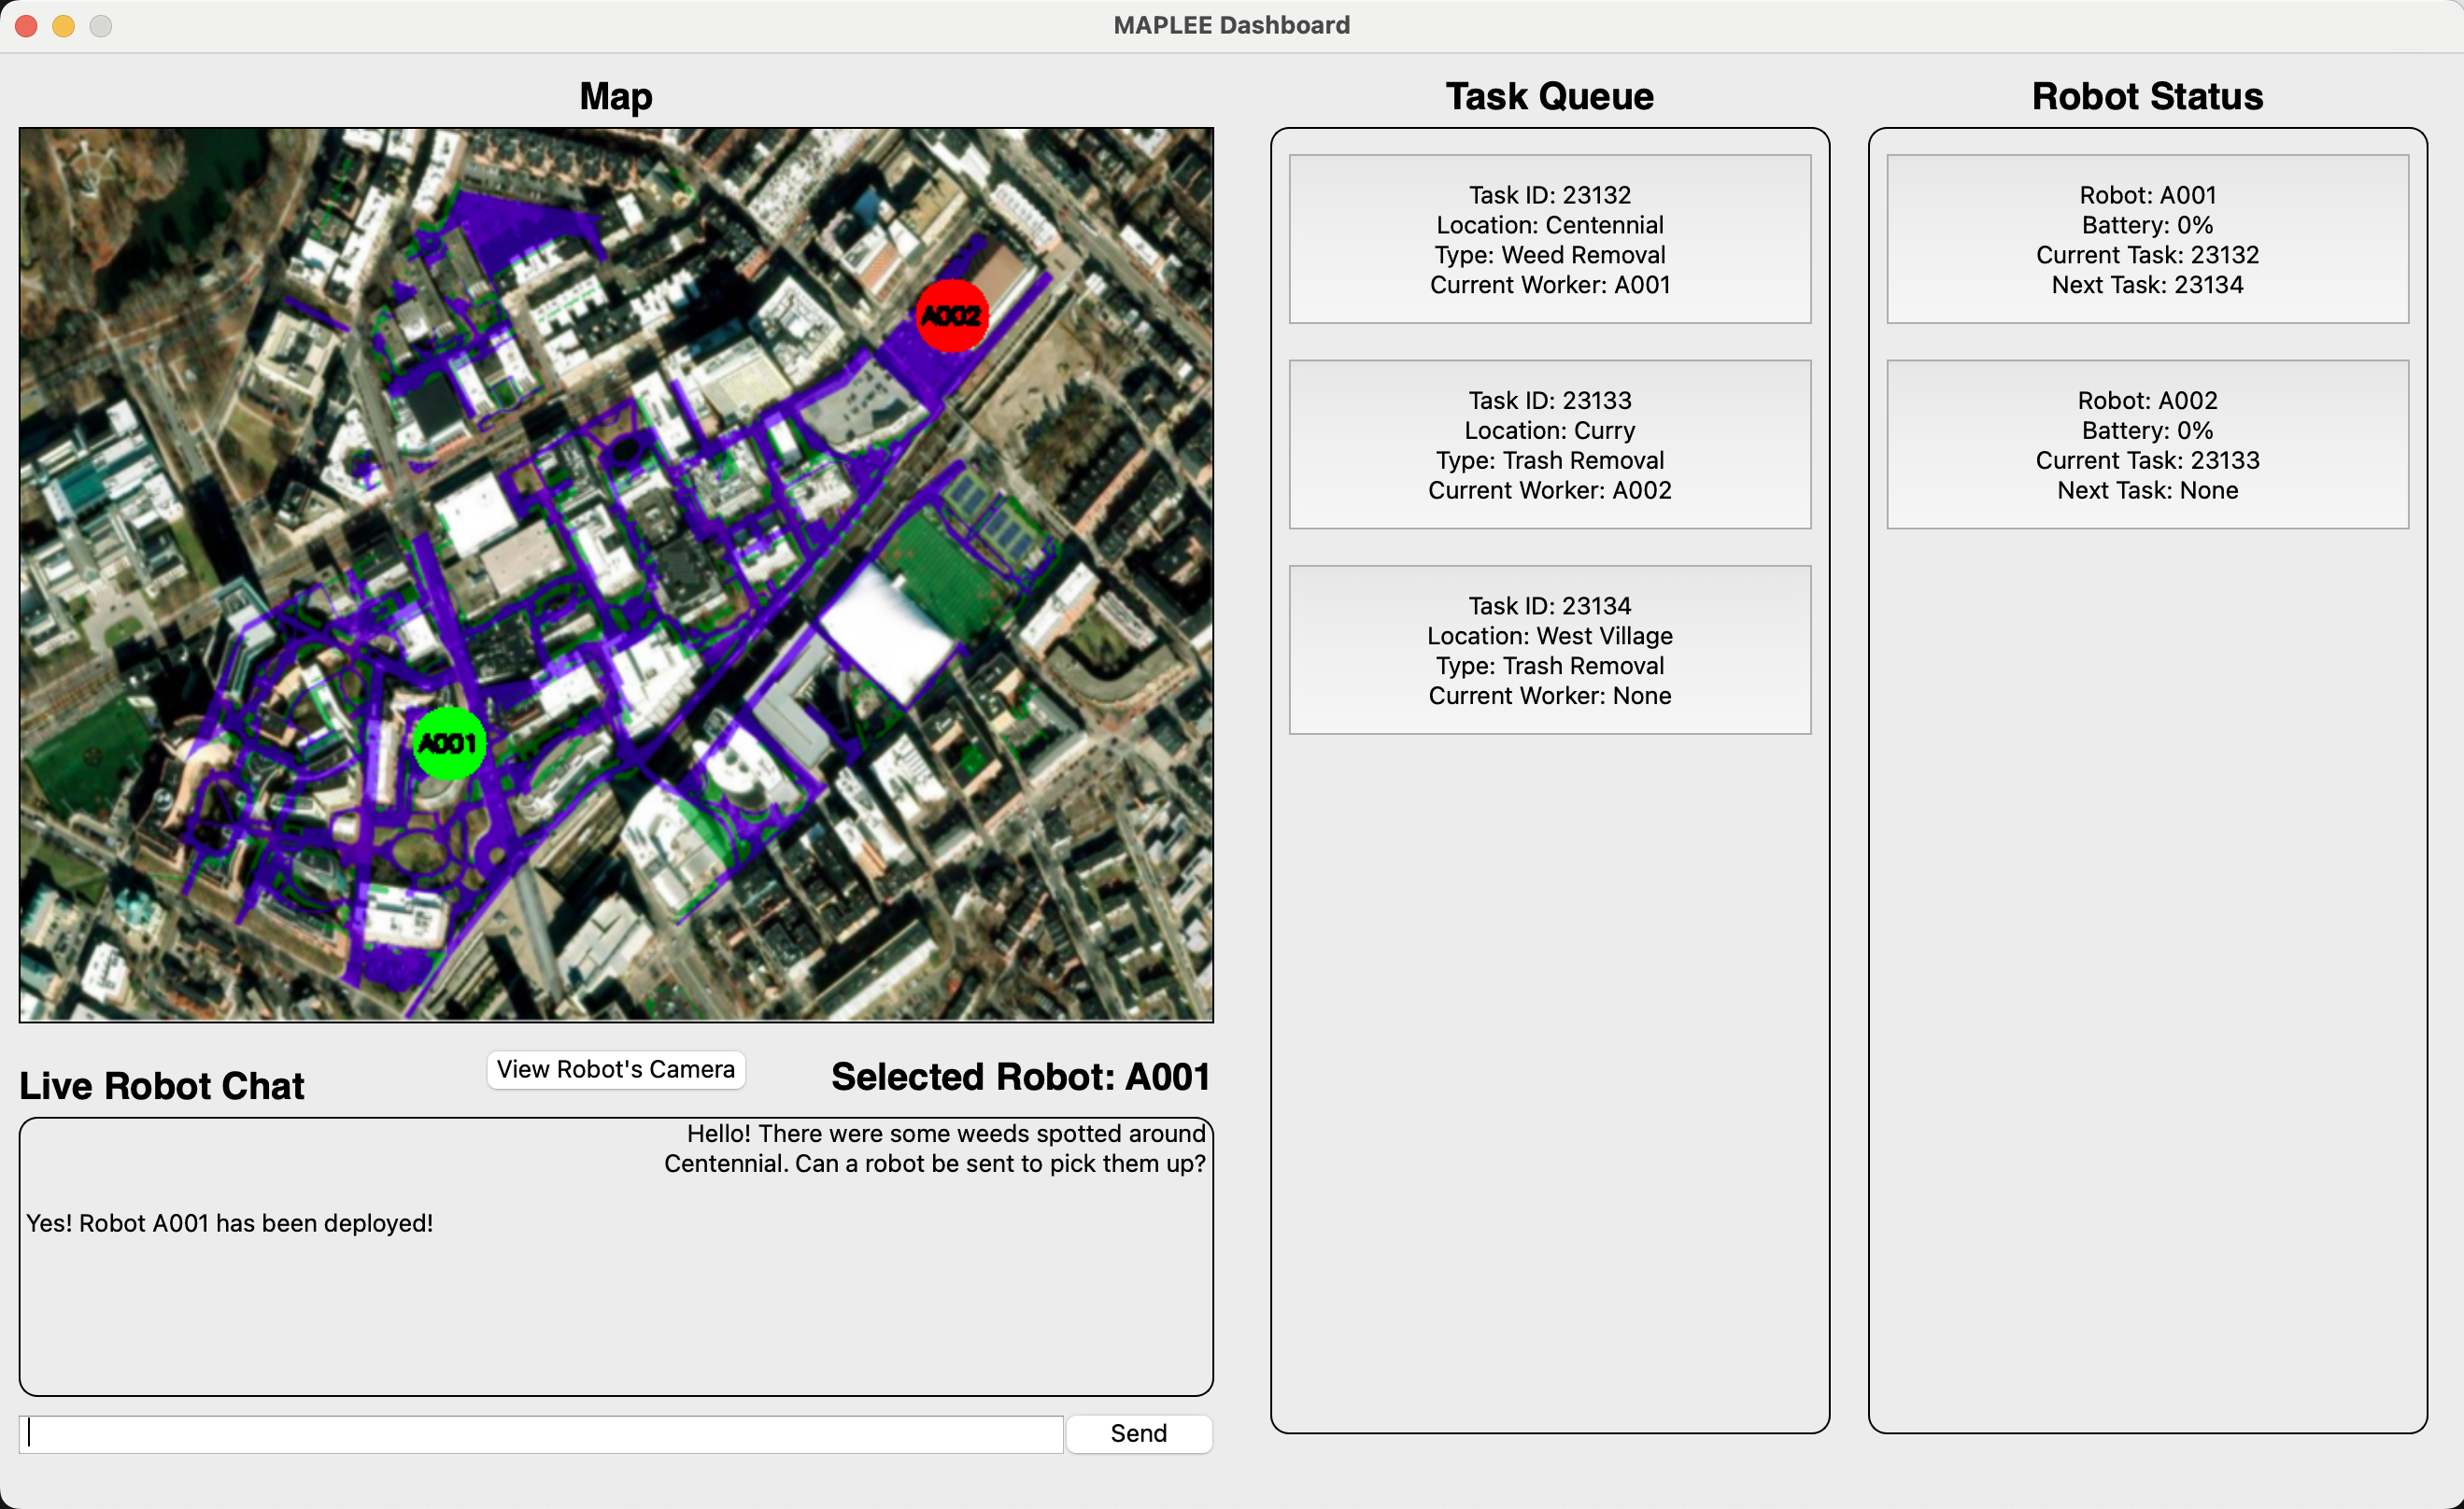Click 'Type: Weed Removal' text

tap(1550, 255)
